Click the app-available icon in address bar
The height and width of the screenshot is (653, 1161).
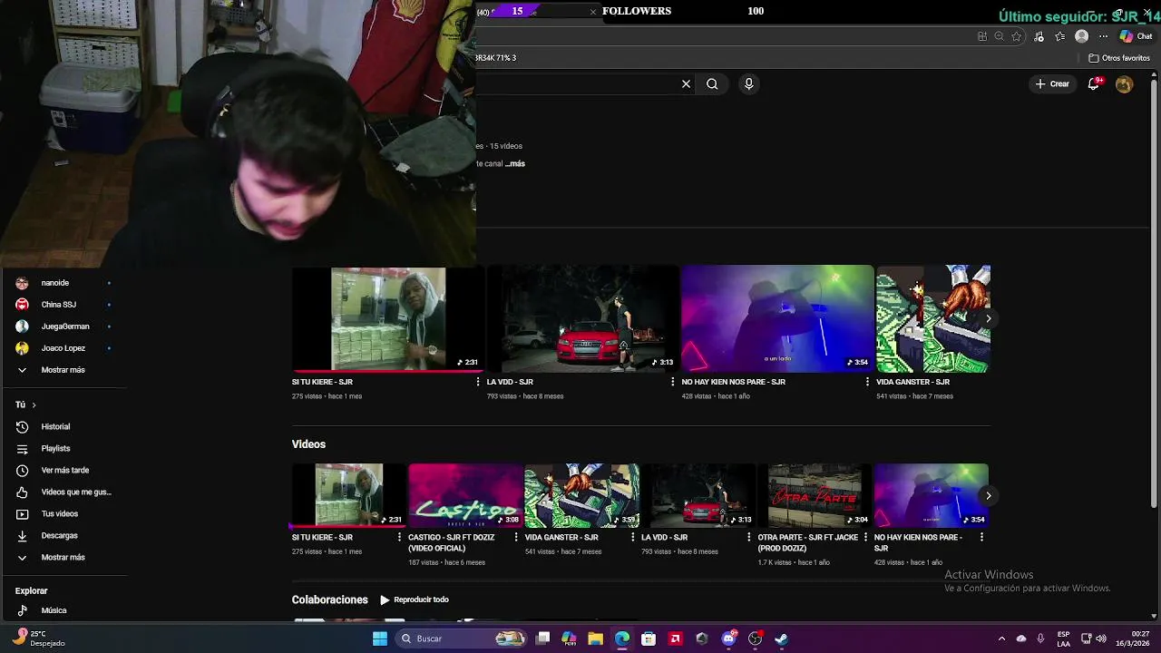[982, 36]
